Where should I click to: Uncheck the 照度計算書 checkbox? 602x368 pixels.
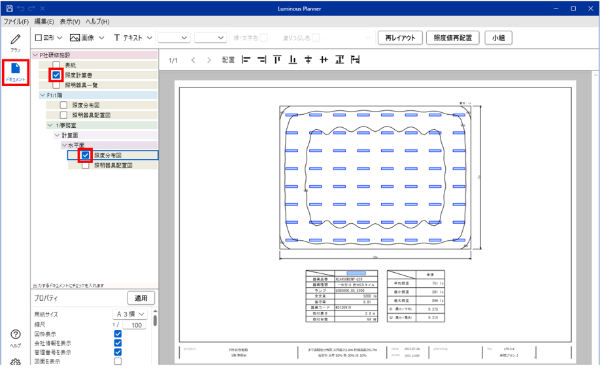tap(57, 76)
